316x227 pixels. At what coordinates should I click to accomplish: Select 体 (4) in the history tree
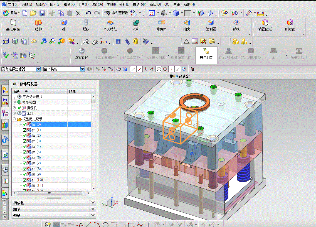[36, 146]
